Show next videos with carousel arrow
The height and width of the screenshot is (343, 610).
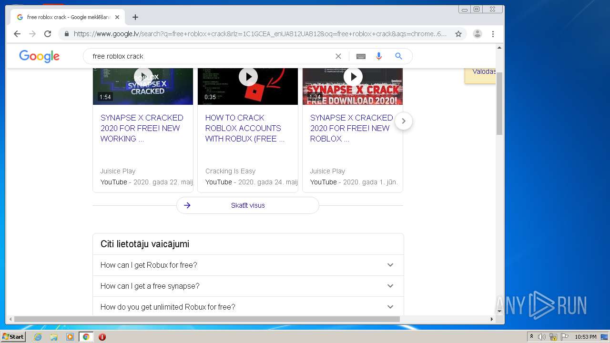point(404,121)
